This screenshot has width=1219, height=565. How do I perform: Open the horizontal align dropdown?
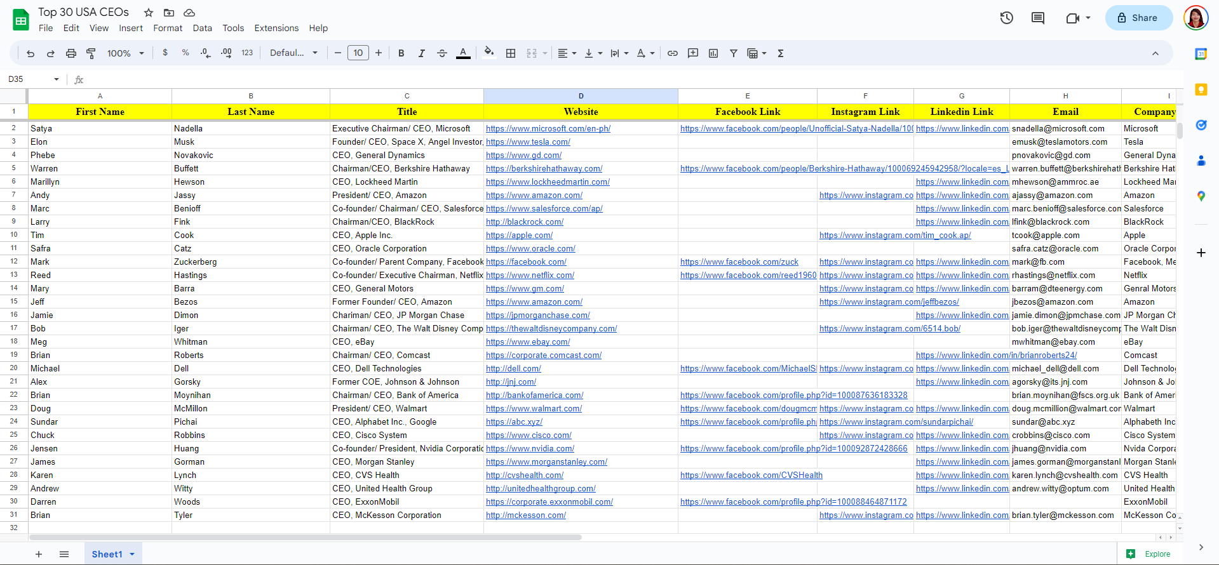tap(567, 53)
